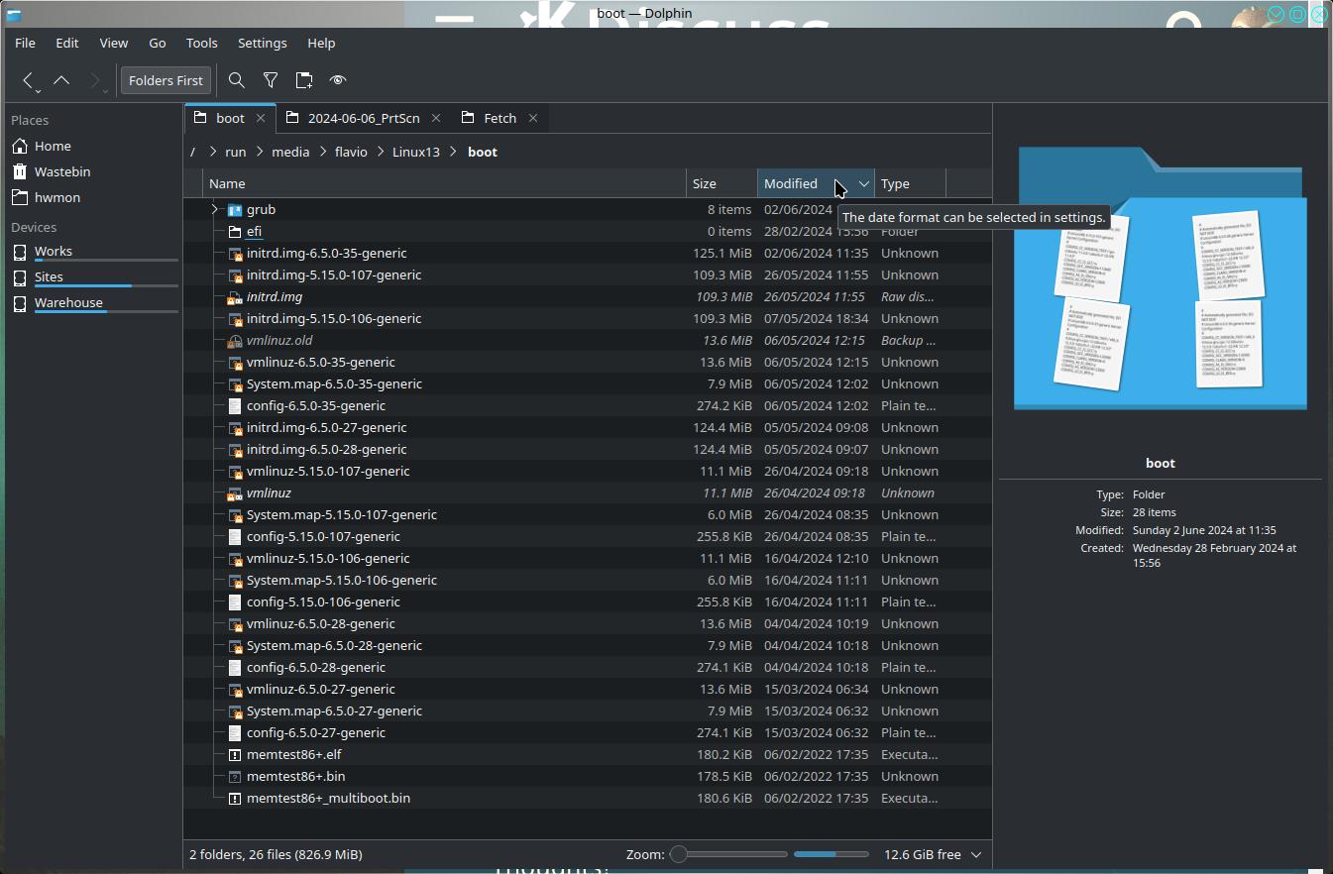
Task: Switch to the Fetch tab
Action: 500,118
